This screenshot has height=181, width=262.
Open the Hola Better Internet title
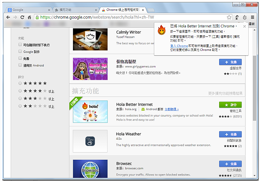(134, 105)
